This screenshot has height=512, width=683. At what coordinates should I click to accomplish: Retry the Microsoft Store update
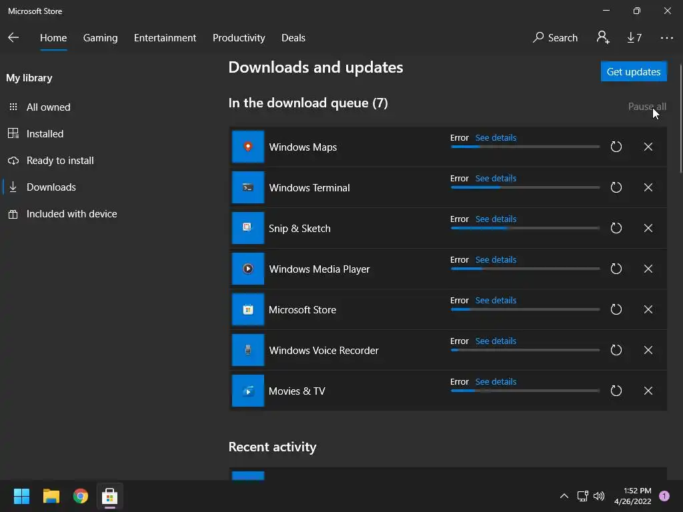click(616, 309)
